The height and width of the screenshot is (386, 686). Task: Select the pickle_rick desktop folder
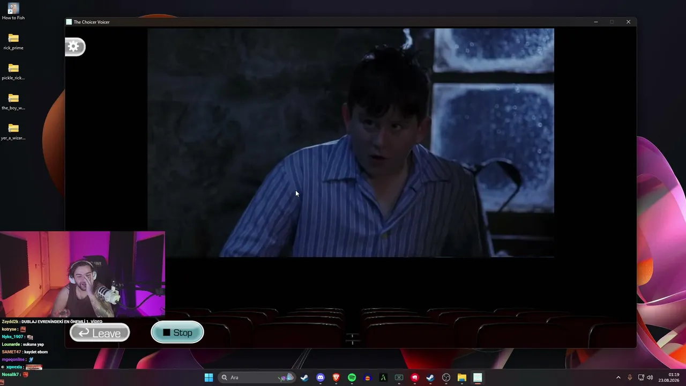coord(13,71)
